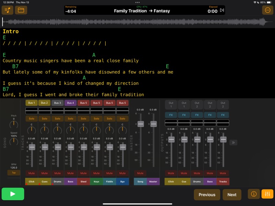Select the Keys track label
The width and height of the screenshot is (275, 206).
click(x=97, y=181)
